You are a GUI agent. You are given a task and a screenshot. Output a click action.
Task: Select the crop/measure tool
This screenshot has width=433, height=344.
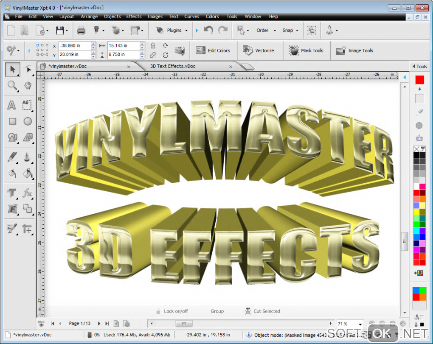point(27,229)
